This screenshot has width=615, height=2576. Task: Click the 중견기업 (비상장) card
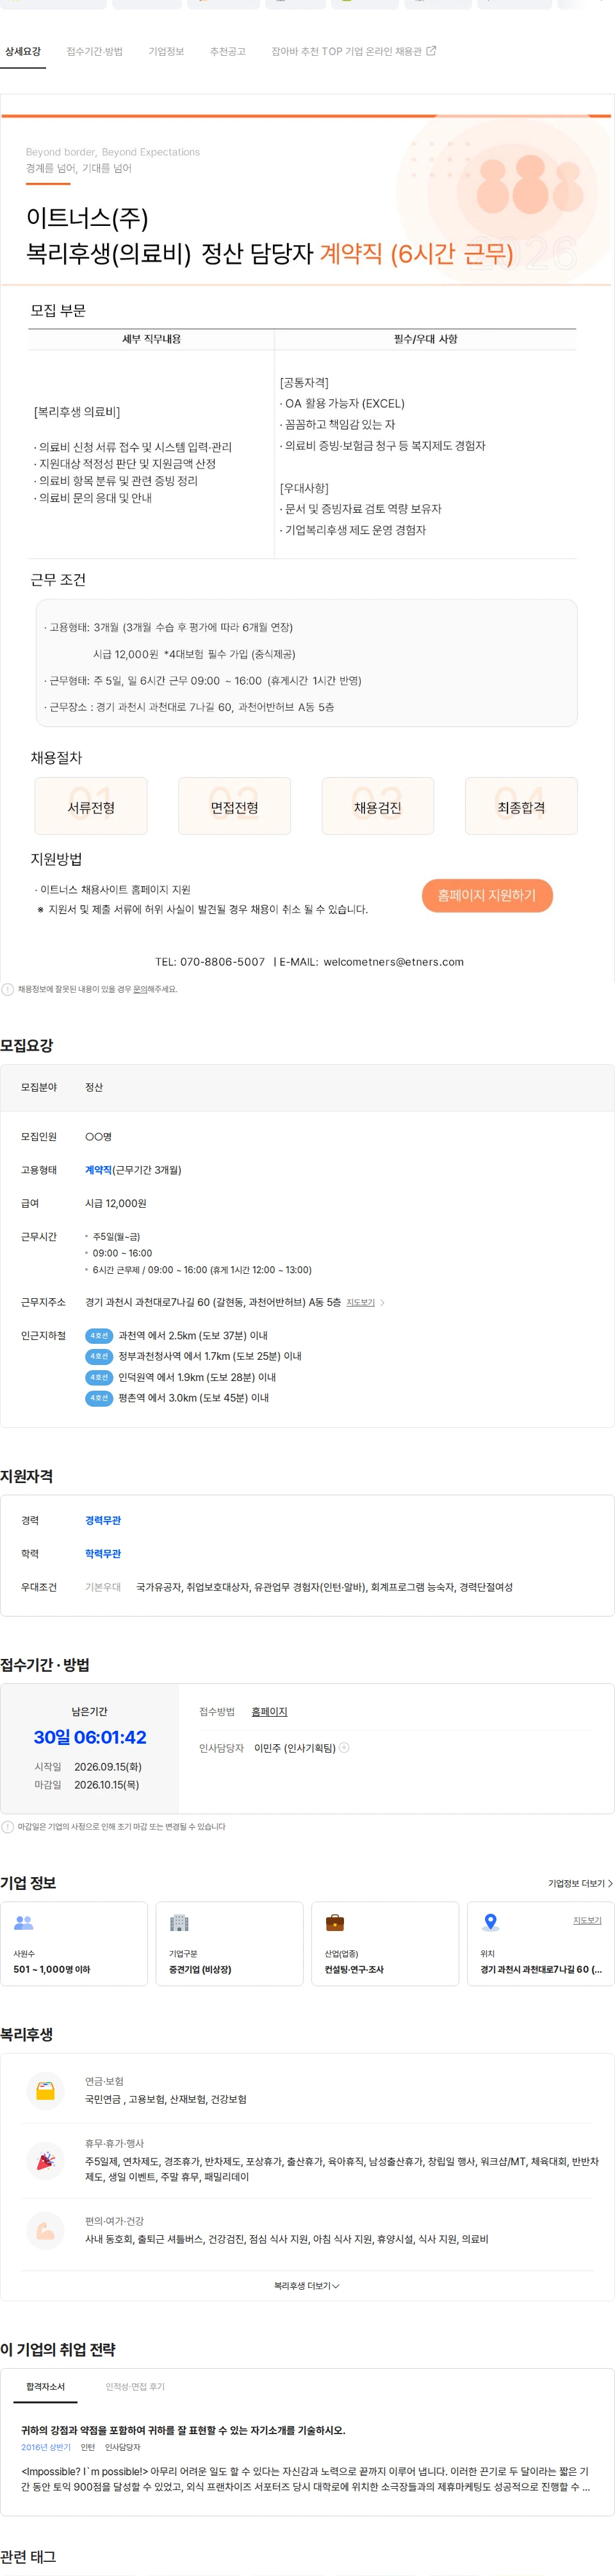coord(229,1944)
